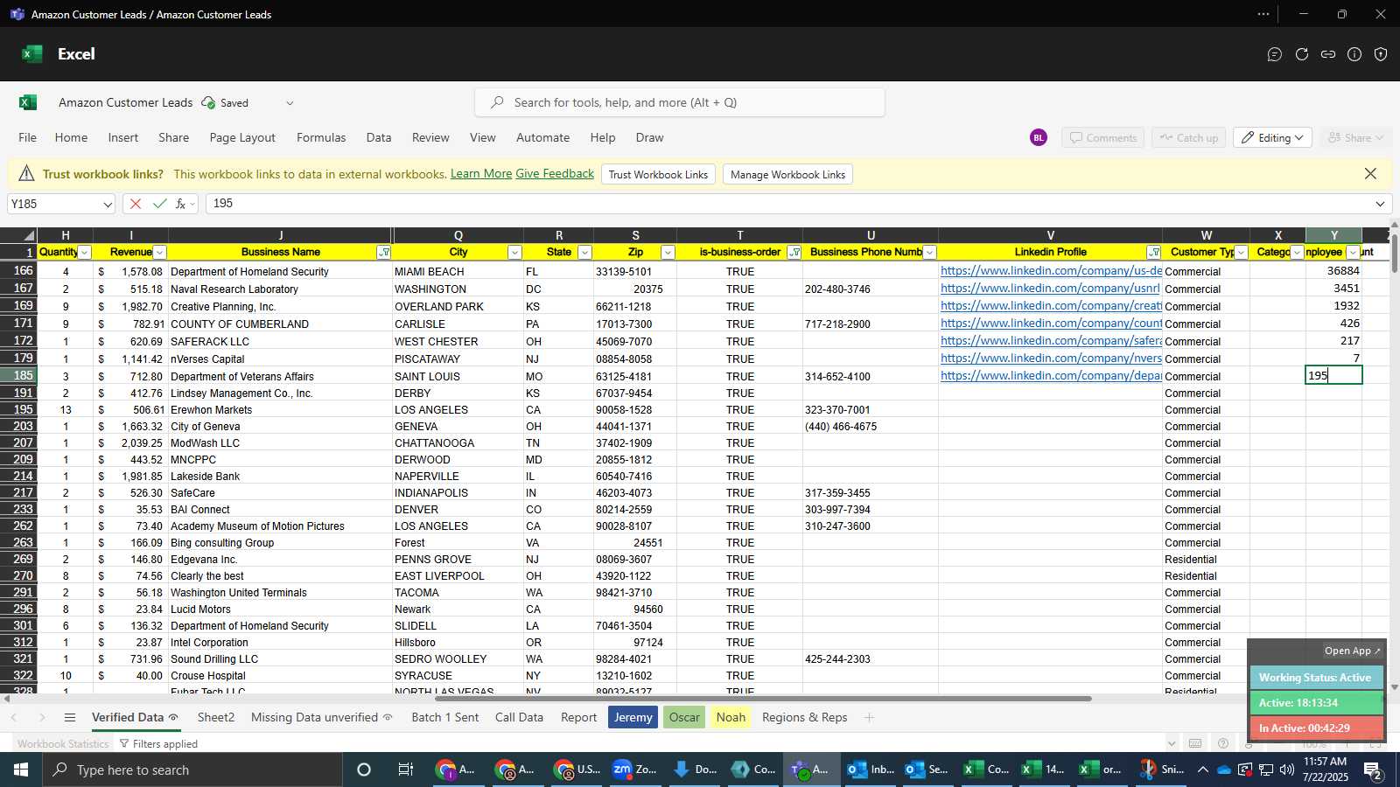Viewport: 1400px width, 787px height.
Task: Open the all sheets list icon
Action: [70, 717]
